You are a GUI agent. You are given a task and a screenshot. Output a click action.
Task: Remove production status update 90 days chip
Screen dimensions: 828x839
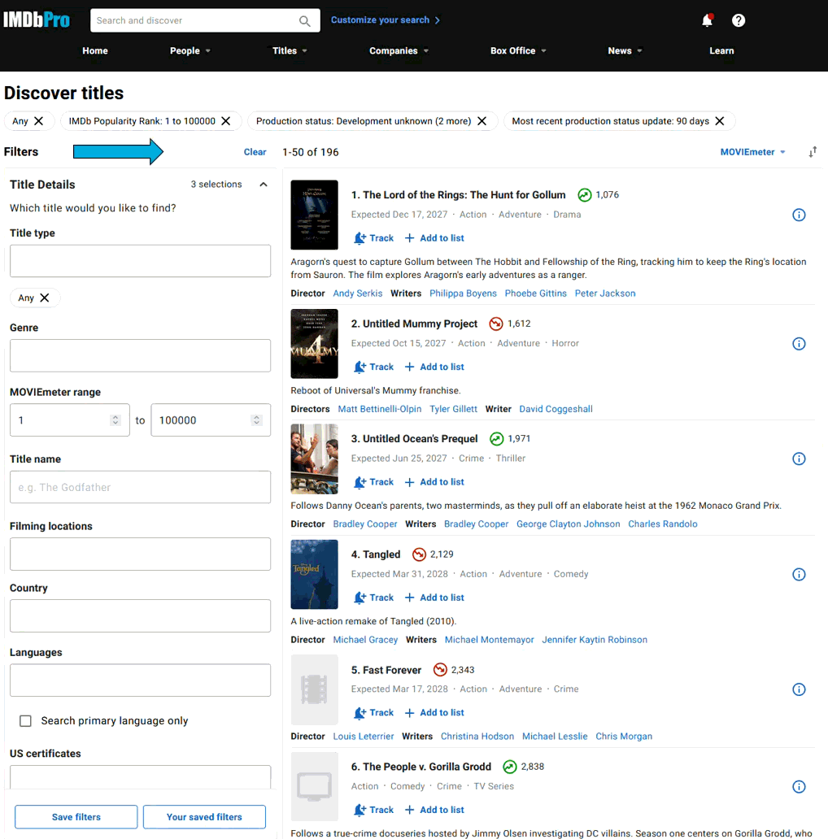point(720,121)
